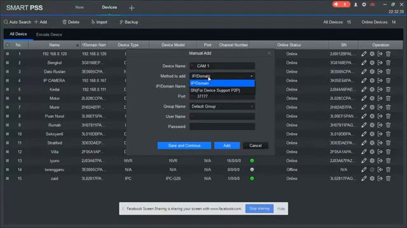Viewport: 407px width, 228px height.
Task: Edit the Rumah device entry
Action: click(364, 125)
